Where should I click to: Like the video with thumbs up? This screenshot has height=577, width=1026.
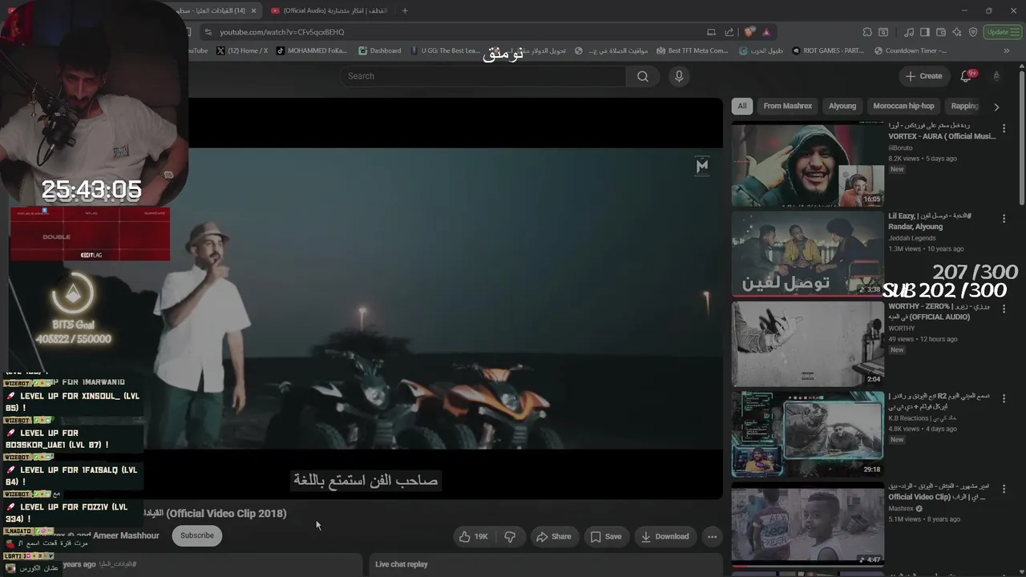473,537
